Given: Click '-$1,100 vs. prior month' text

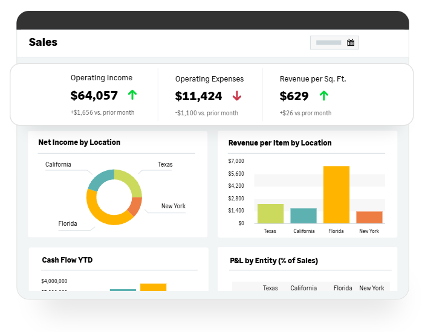Looking at the screenshot, I should (207, 113).
